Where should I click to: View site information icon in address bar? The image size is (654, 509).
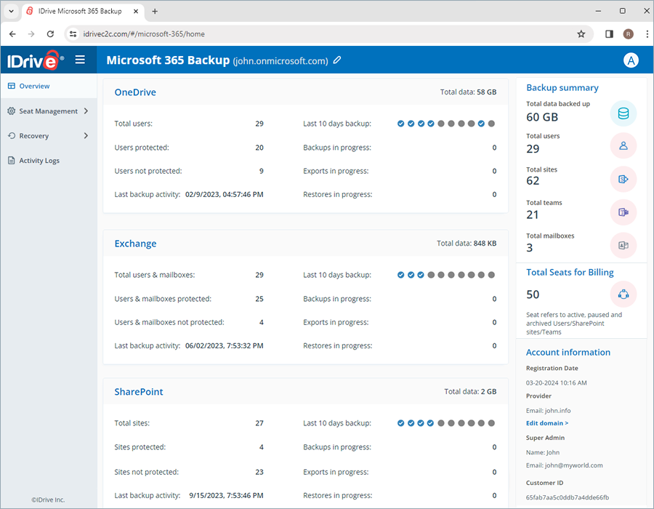[73, 33]
